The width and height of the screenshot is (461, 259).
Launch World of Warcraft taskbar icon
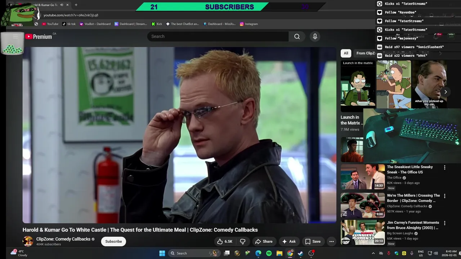click(237, 253)
